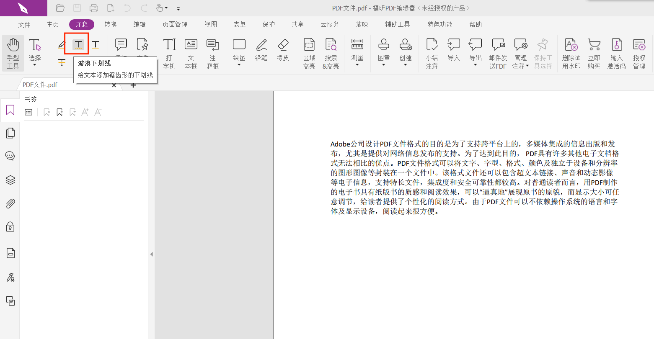Open the pages thumbnail panel in sidebar

tap(10, 133)
